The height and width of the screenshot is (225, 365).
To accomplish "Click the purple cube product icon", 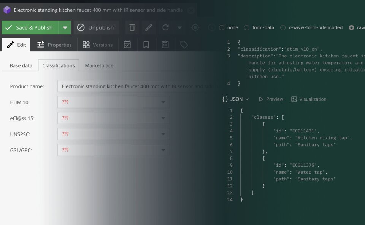I will coord(7,10).
